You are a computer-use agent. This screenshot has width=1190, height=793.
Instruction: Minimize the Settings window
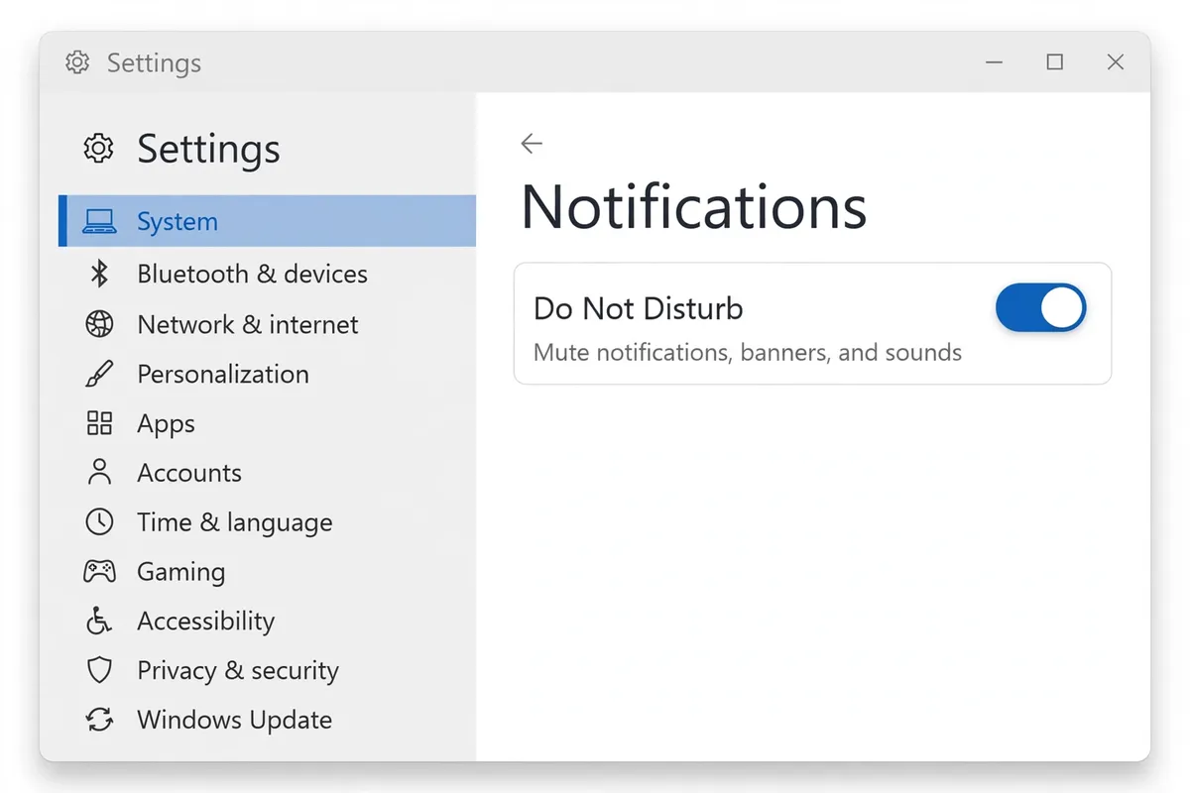coord(995,62)
